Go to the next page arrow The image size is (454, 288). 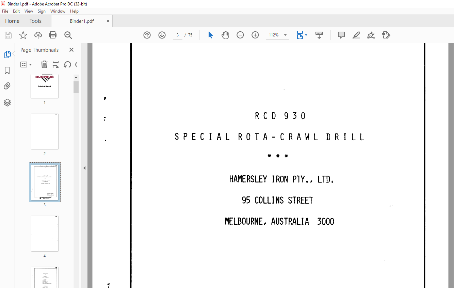pos(162,35)
